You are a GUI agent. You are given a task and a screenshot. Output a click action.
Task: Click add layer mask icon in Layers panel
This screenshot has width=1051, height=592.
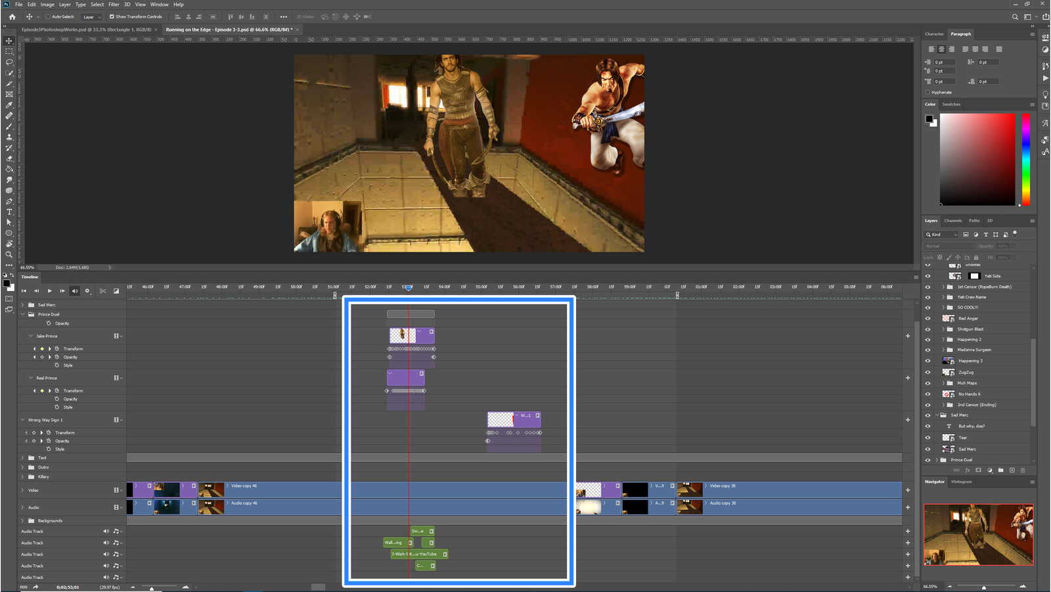pos(979,470)
